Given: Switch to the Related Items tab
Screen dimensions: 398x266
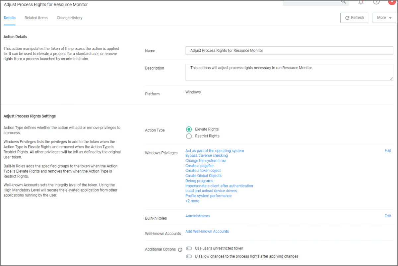Looking at the screenshot, I should 36,18.
